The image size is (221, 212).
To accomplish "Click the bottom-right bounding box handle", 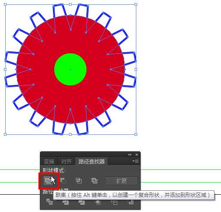I will click(136, 134).
